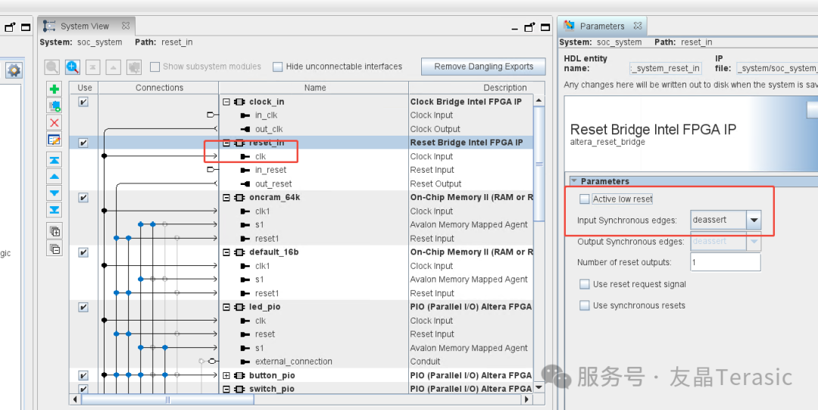Click the zoom in magnifier icon

click(73, 67)
